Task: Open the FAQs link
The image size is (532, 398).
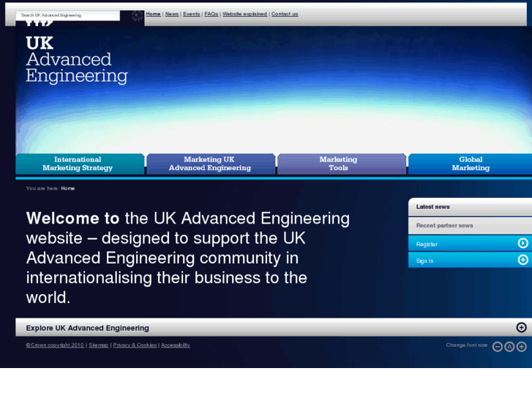Action: [211, 14]
